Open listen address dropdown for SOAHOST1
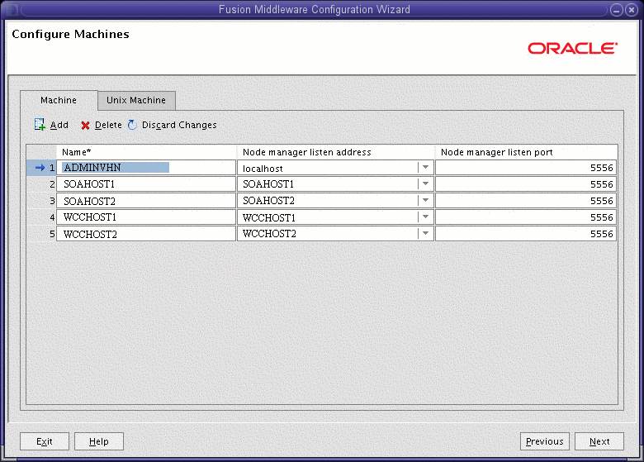 pyautogui.click(x=425, y=183)
